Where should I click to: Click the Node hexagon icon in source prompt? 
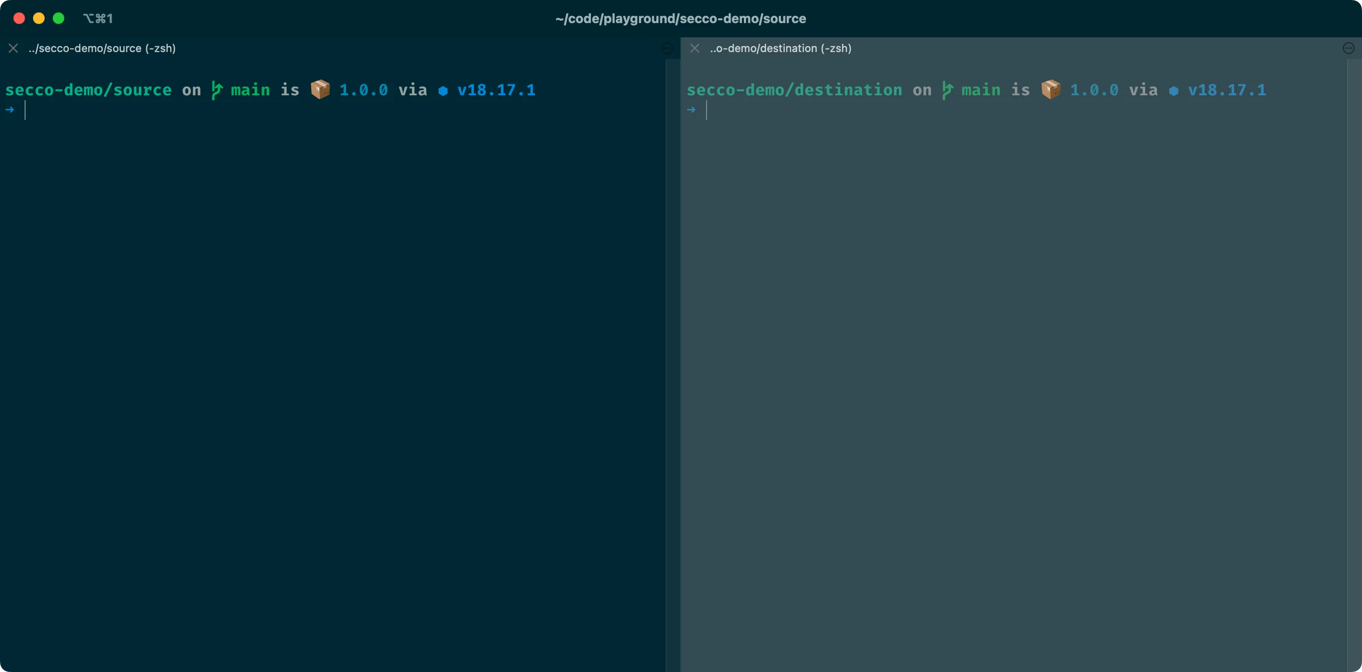pos(443,91)
